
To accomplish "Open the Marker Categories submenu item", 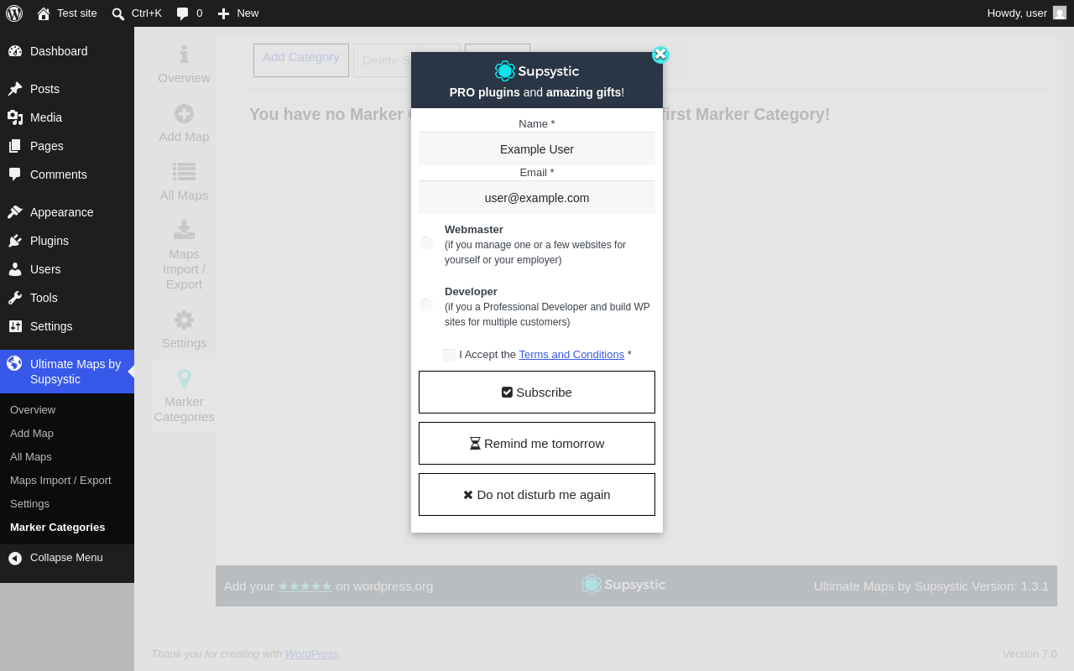I will coord(58,528).
